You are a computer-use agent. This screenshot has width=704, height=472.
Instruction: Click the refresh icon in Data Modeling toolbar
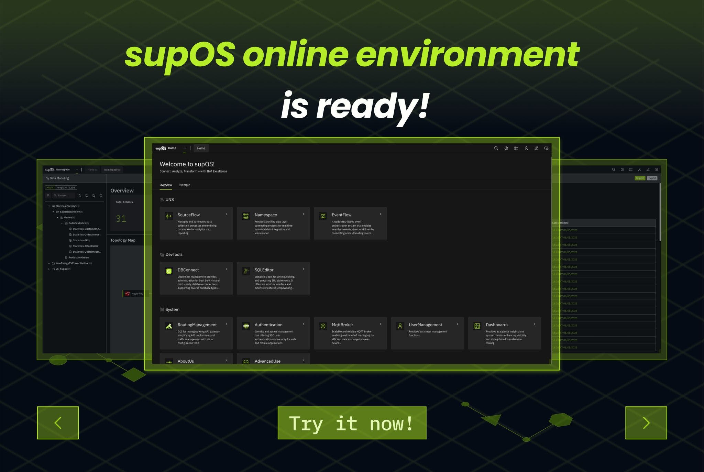pos(101,195)
